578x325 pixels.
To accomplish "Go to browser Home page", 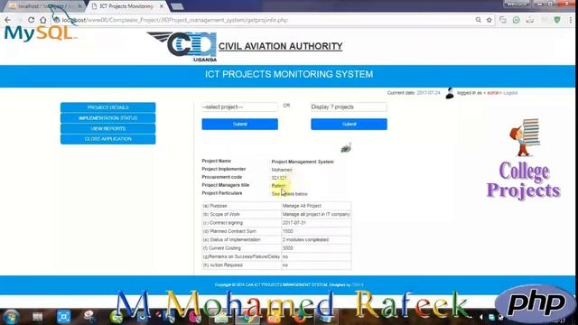I will (x=43, y=20).
